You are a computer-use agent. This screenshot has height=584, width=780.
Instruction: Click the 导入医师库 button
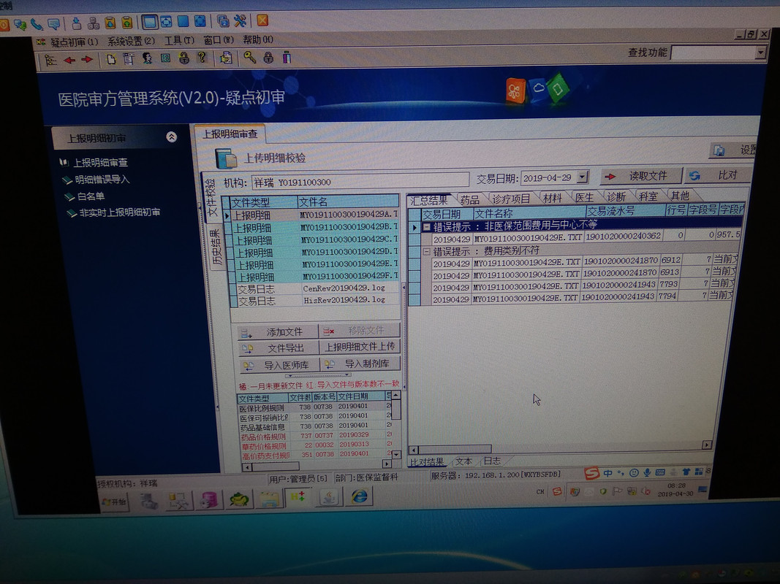coord(278,365)
